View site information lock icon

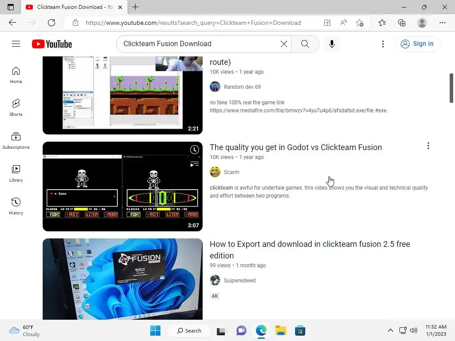(76, 23)
